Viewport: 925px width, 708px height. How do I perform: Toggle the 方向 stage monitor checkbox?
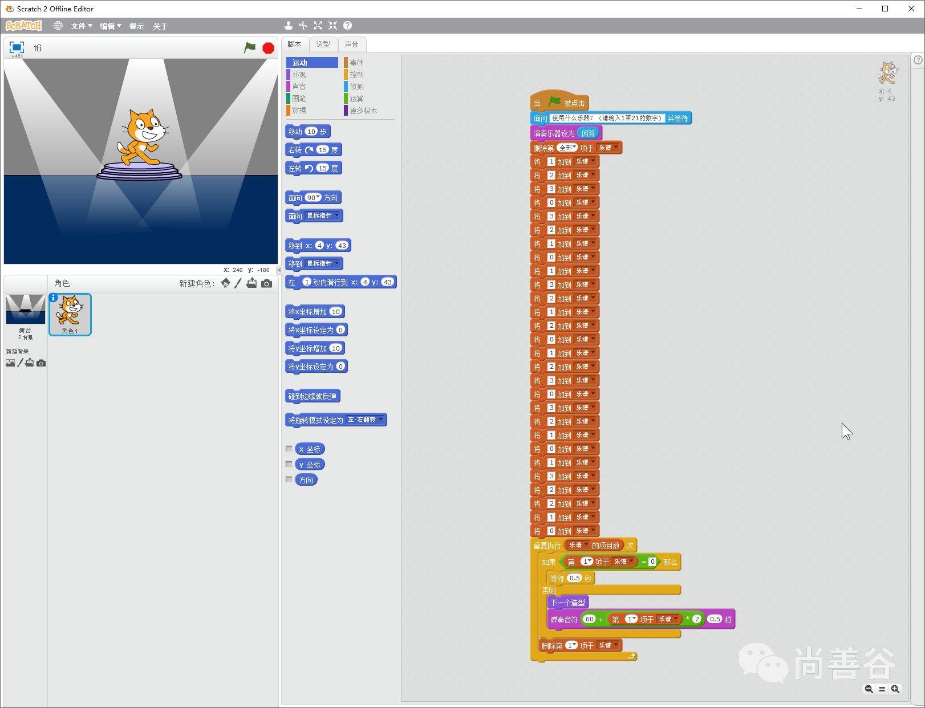point(289,480)
